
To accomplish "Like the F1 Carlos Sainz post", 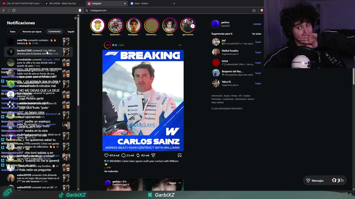I will (106, 155).
